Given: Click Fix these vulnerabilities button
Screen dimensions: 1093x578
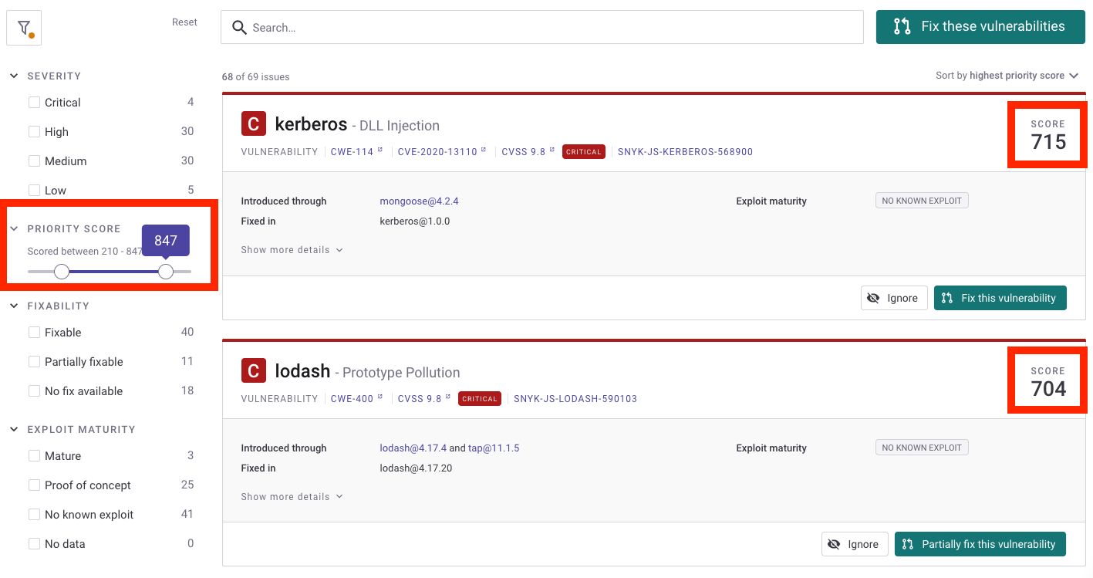Looking at the screenshot, I should click(980, 27).
